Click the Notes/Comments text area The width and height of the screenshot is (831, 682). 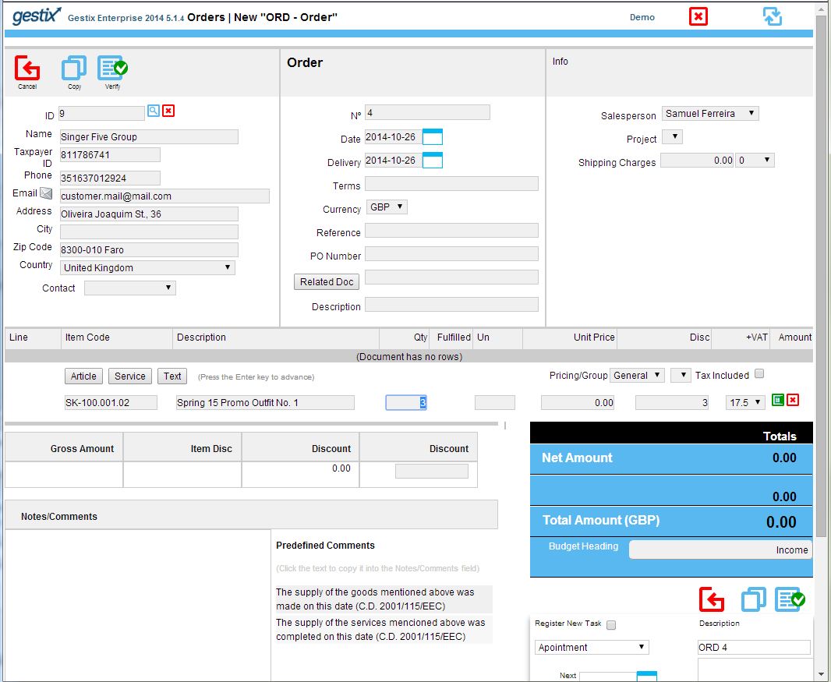tap(138, 606)
